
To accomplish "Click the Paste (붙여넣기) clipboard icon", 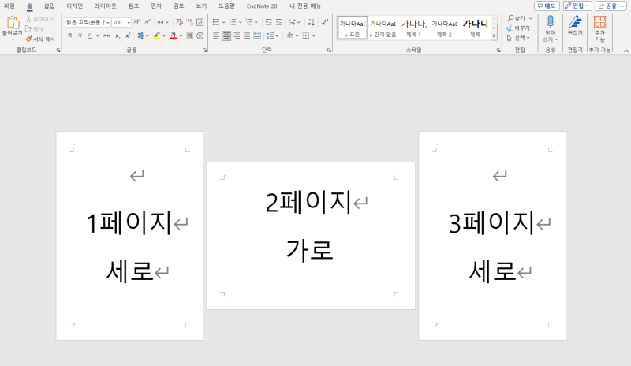I will tap(13, 23).
